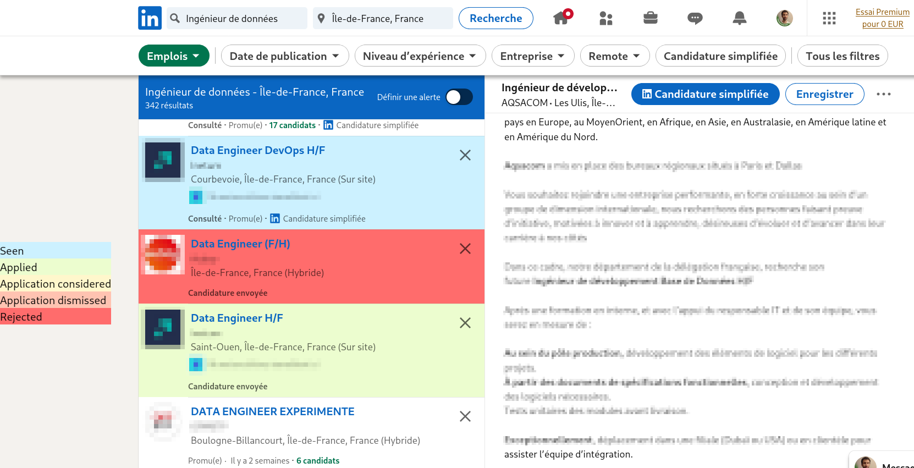914x468 pixels.
Task: Open the three-dot more options menu
Action: pos(883,94)
